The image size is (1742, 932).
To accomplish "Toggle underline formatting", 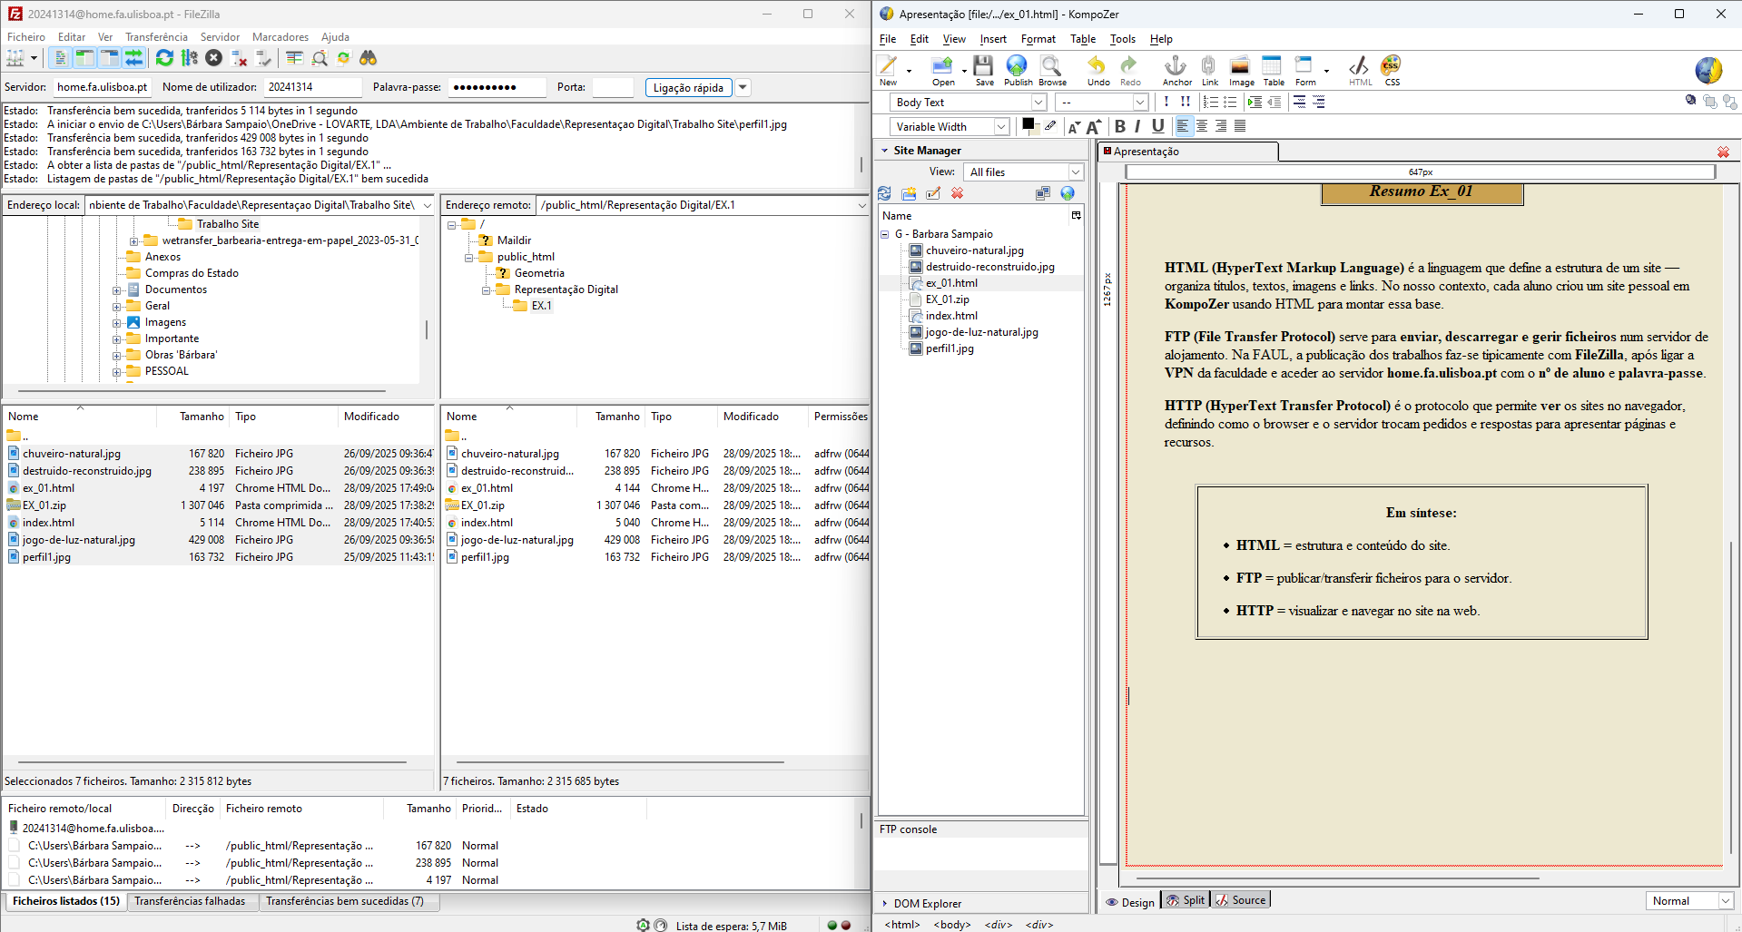I will (1157, 126).
